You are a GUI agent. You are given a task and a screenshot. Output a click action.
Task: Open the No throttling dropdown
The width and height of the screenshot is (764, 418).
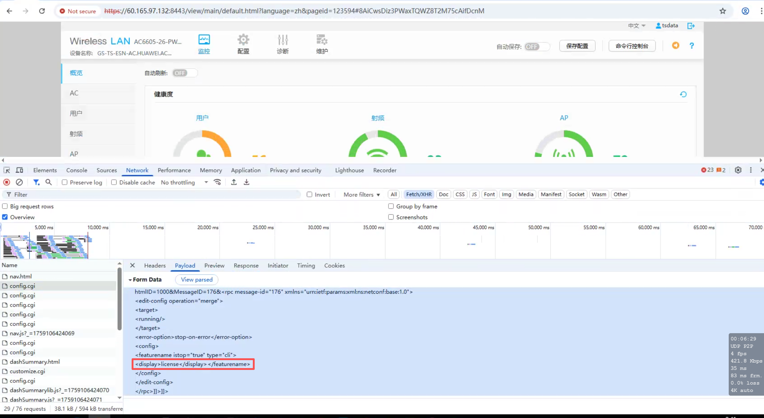184,182
